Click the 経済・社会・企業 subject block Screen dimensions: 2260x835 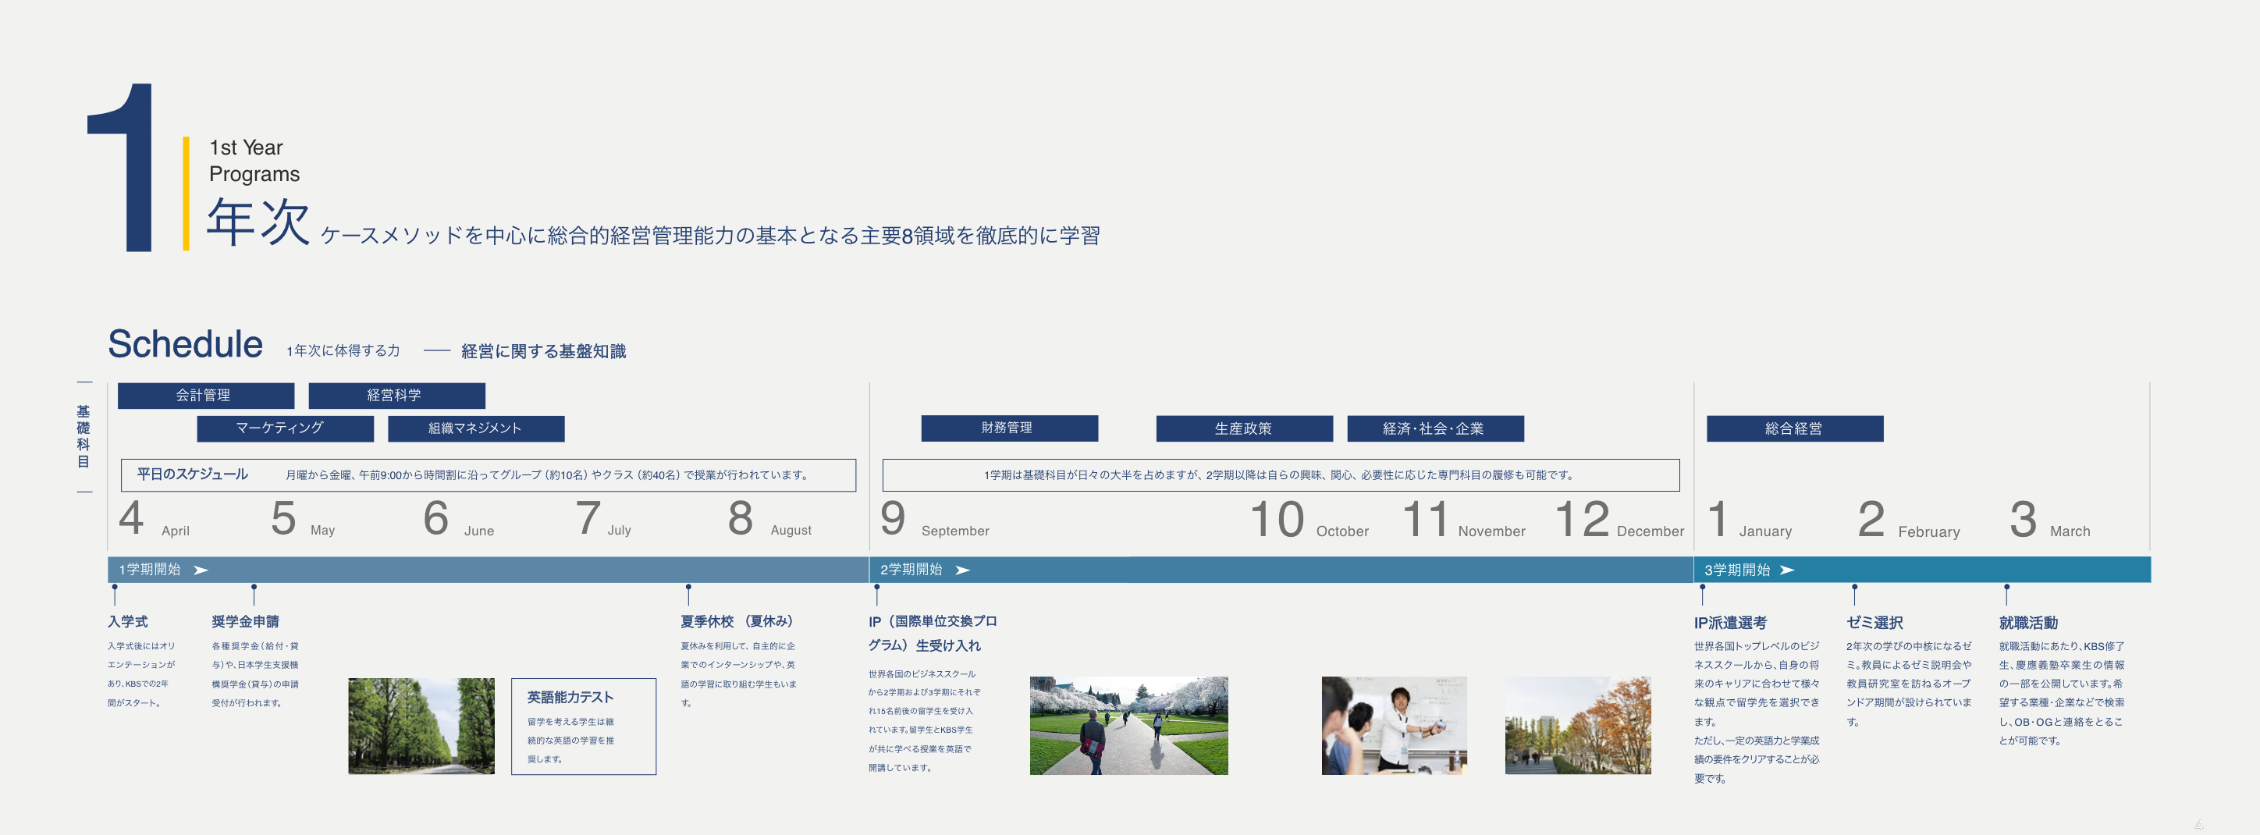point(1434,428)
